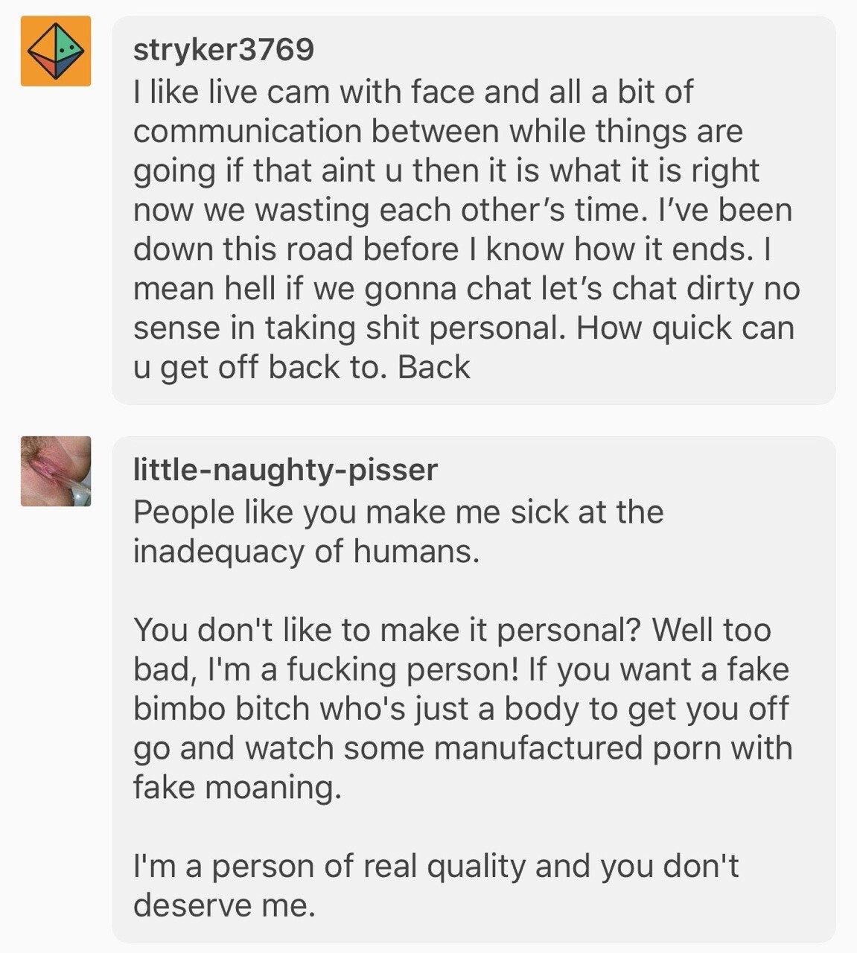Click the line starting "mean hell if we gonna"

pyautogui.click(x=466, y=289)
